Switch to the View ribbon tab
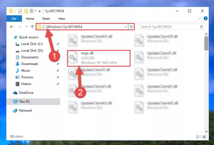The width and height of the screenshot is (214, 145). coord(62,19)
